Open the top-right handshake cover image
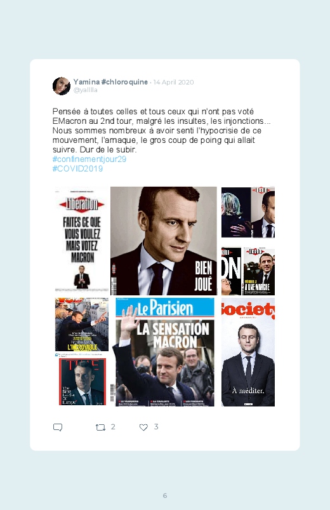Screen dimensions: 330x510 (x=248, y=212)
